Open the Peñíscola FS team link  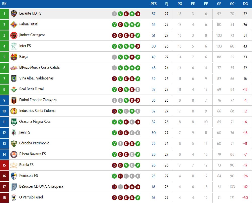click(28, 176)
